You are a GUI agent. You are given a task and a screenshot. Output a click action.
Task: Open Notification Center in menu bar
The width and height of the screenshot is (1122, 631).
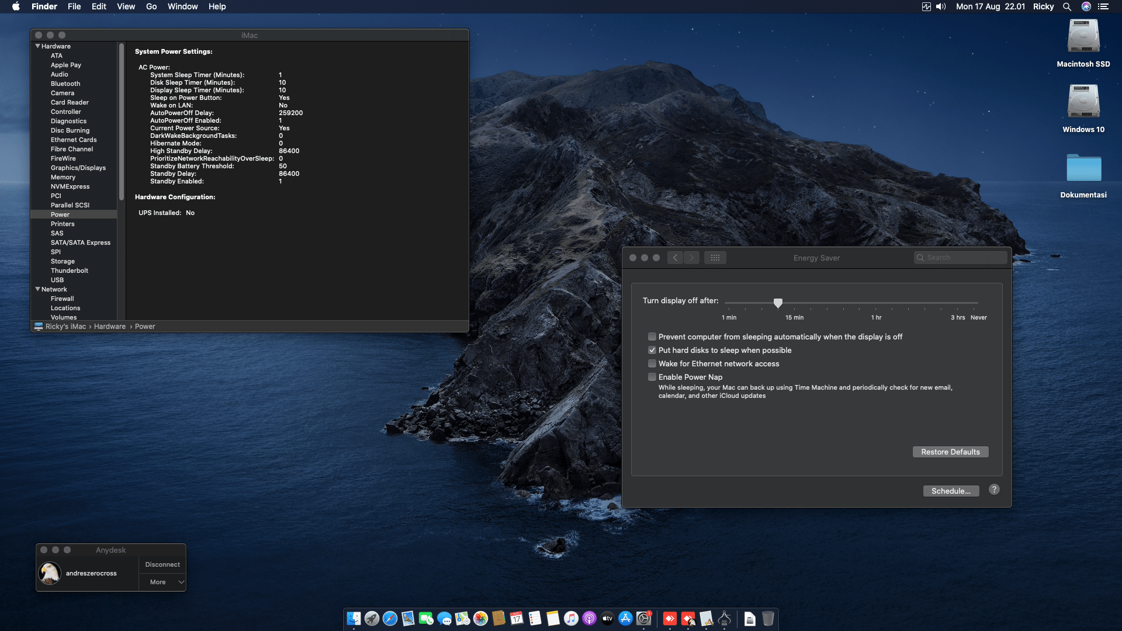(1103, 6)
